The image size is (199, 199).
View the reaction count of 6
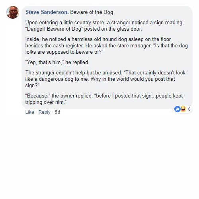(x=189, y=109)
